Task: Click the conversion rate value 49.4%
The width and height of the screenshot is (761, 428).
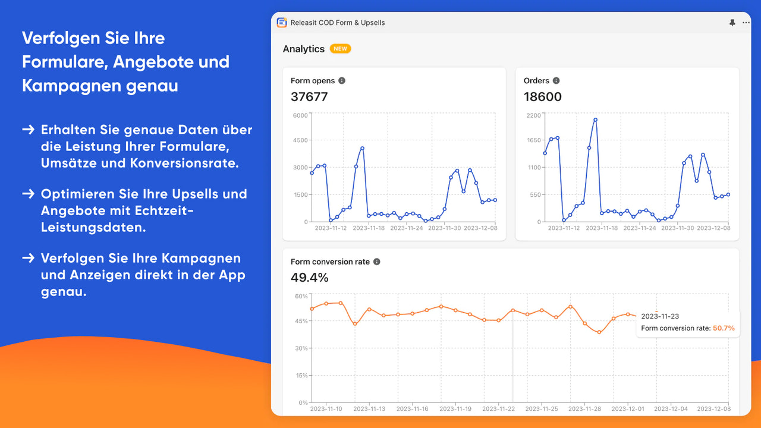Action: click(x=310, y=278)
